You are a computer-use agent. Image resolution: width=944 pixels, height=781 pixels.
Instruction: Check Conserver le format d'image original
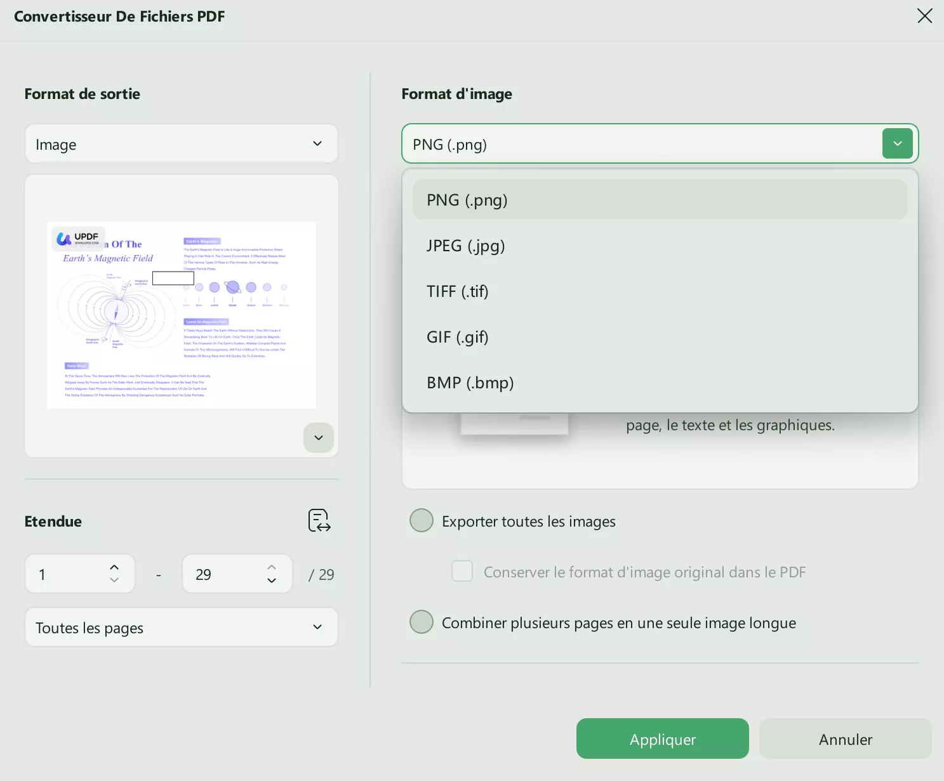[462, 571]
